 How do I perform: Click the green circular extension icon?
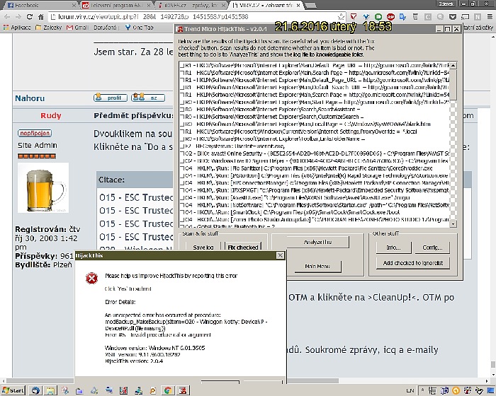click(x=378, y=17)
